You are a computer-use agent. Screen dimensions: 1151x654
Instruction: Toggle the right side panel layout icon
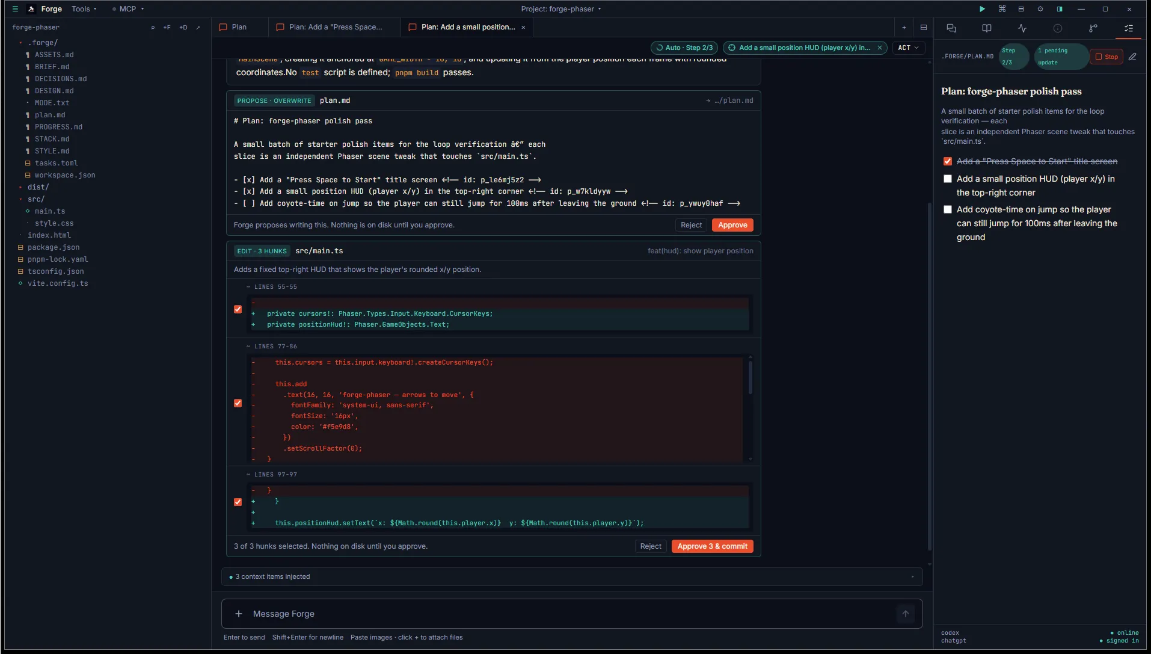point(1060,9)
